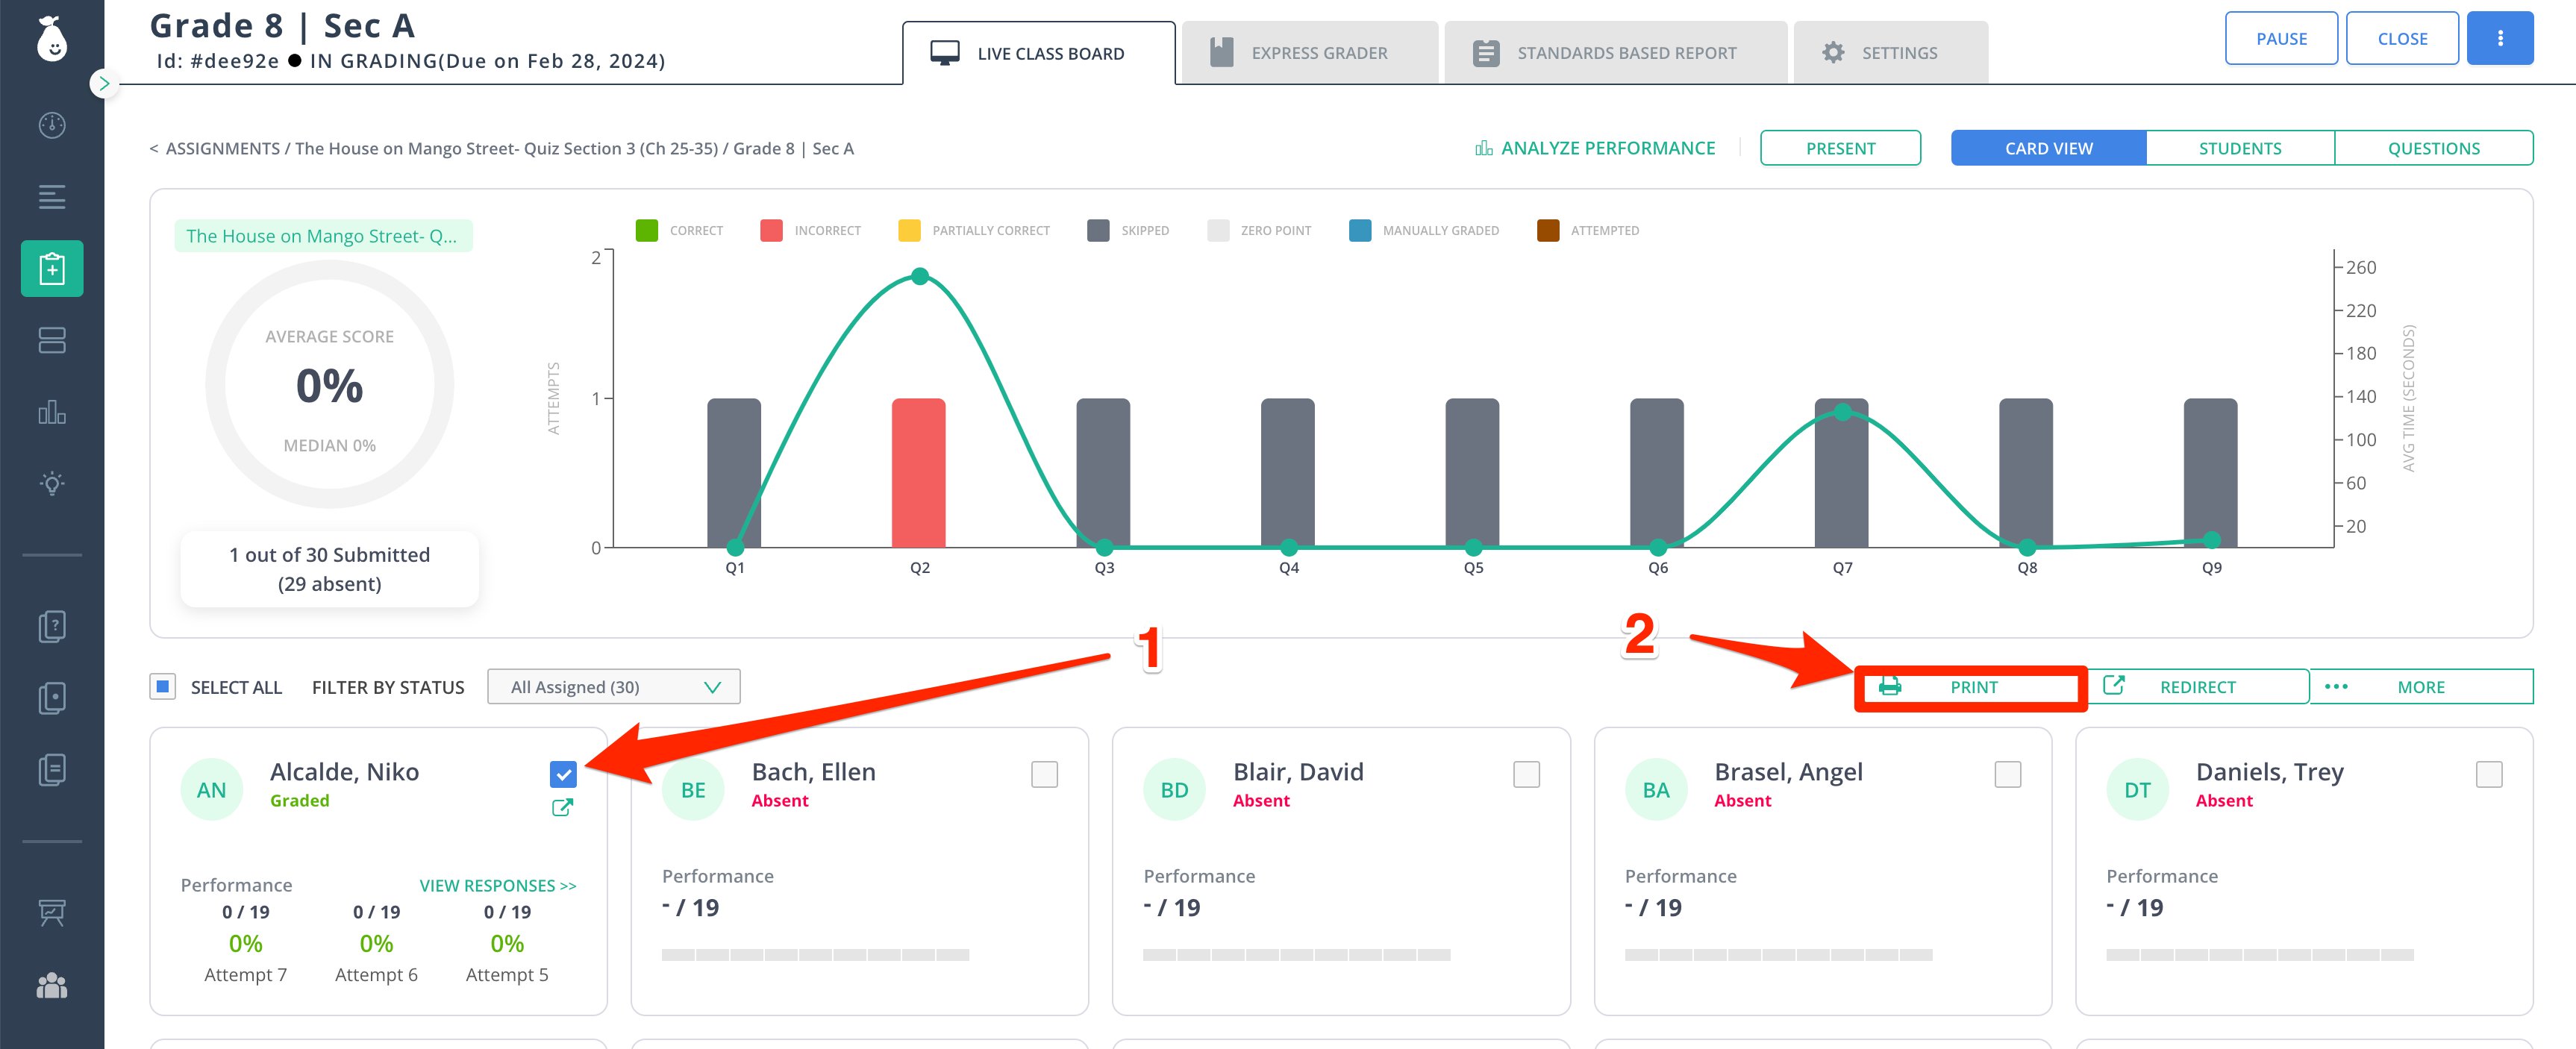The height and width of the screenshot is (1049, 2576).
Task: Open the lined document icon in sidebar
Action: pos(52,770)
